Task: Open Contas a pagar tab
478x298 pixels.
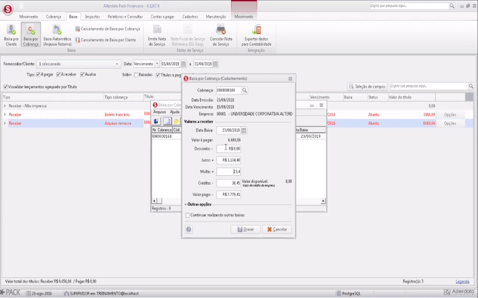Action: 162,17
